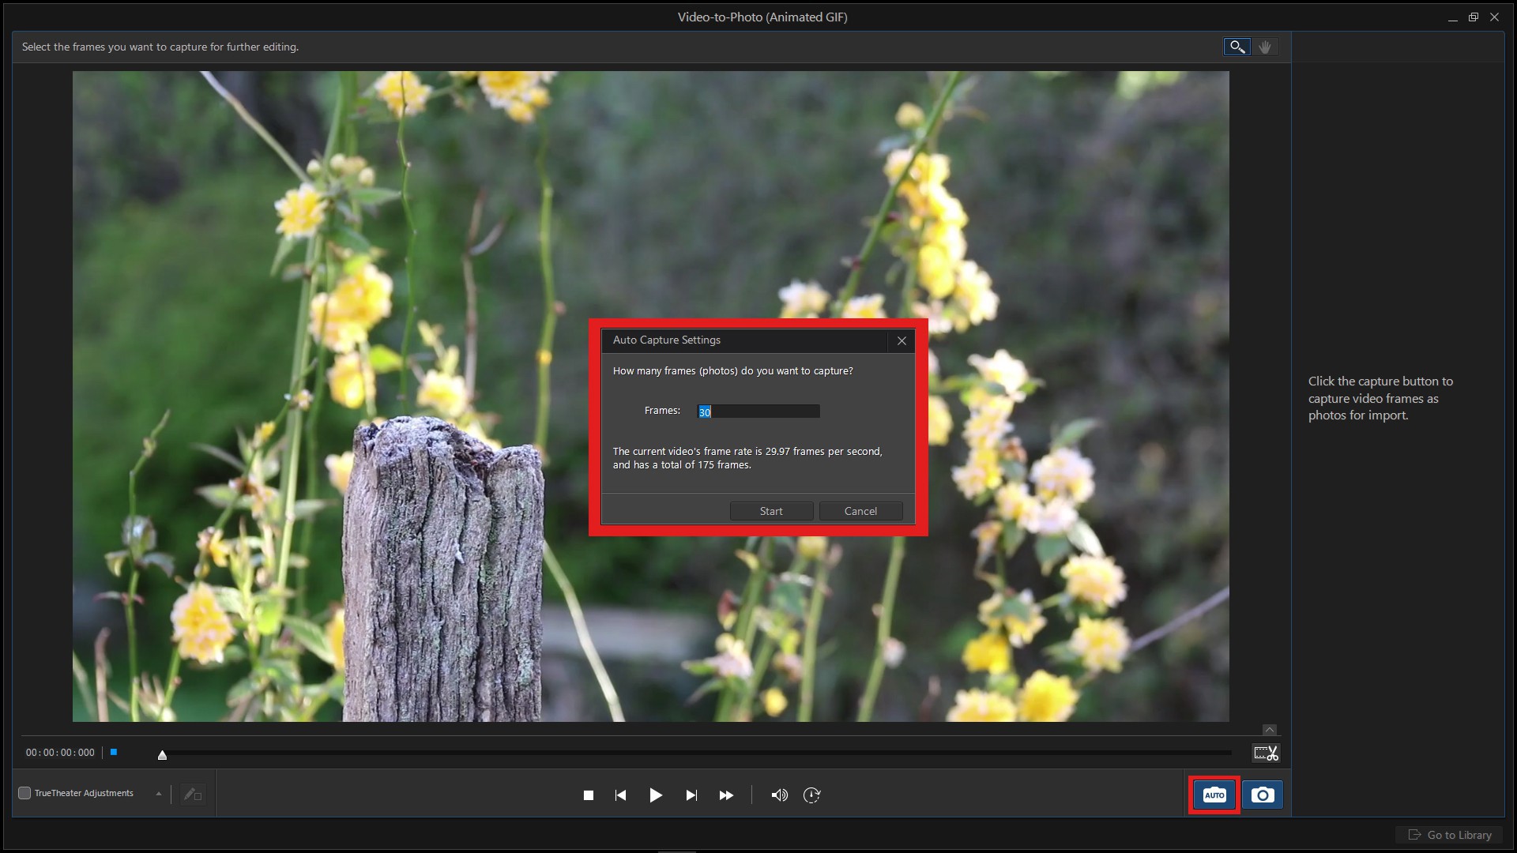The height and width of the screenshot is (853, 1517).
Task: Open the seek by time clock icon
Action: tap(812, 795)
